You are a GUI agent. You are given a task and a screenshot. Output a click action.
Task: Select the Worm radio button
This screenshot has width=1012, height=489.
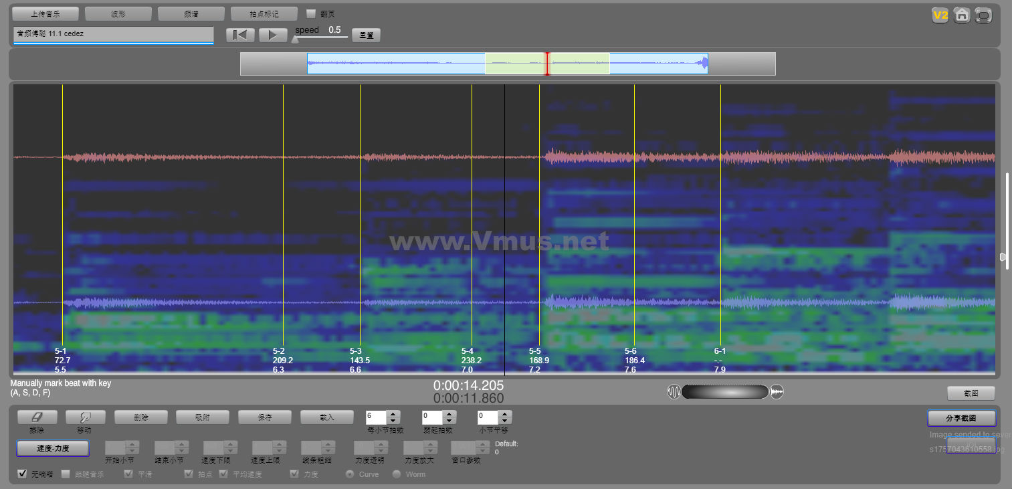[397, 474]
